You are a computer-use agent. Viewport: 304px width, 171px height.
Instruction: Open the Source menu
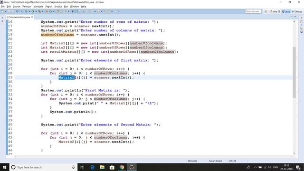[17, 6]
